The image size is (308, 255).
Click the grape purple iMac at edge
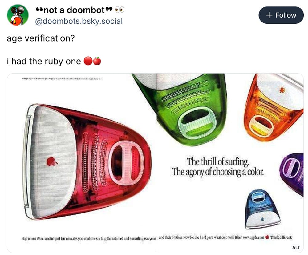click(292, 173)
